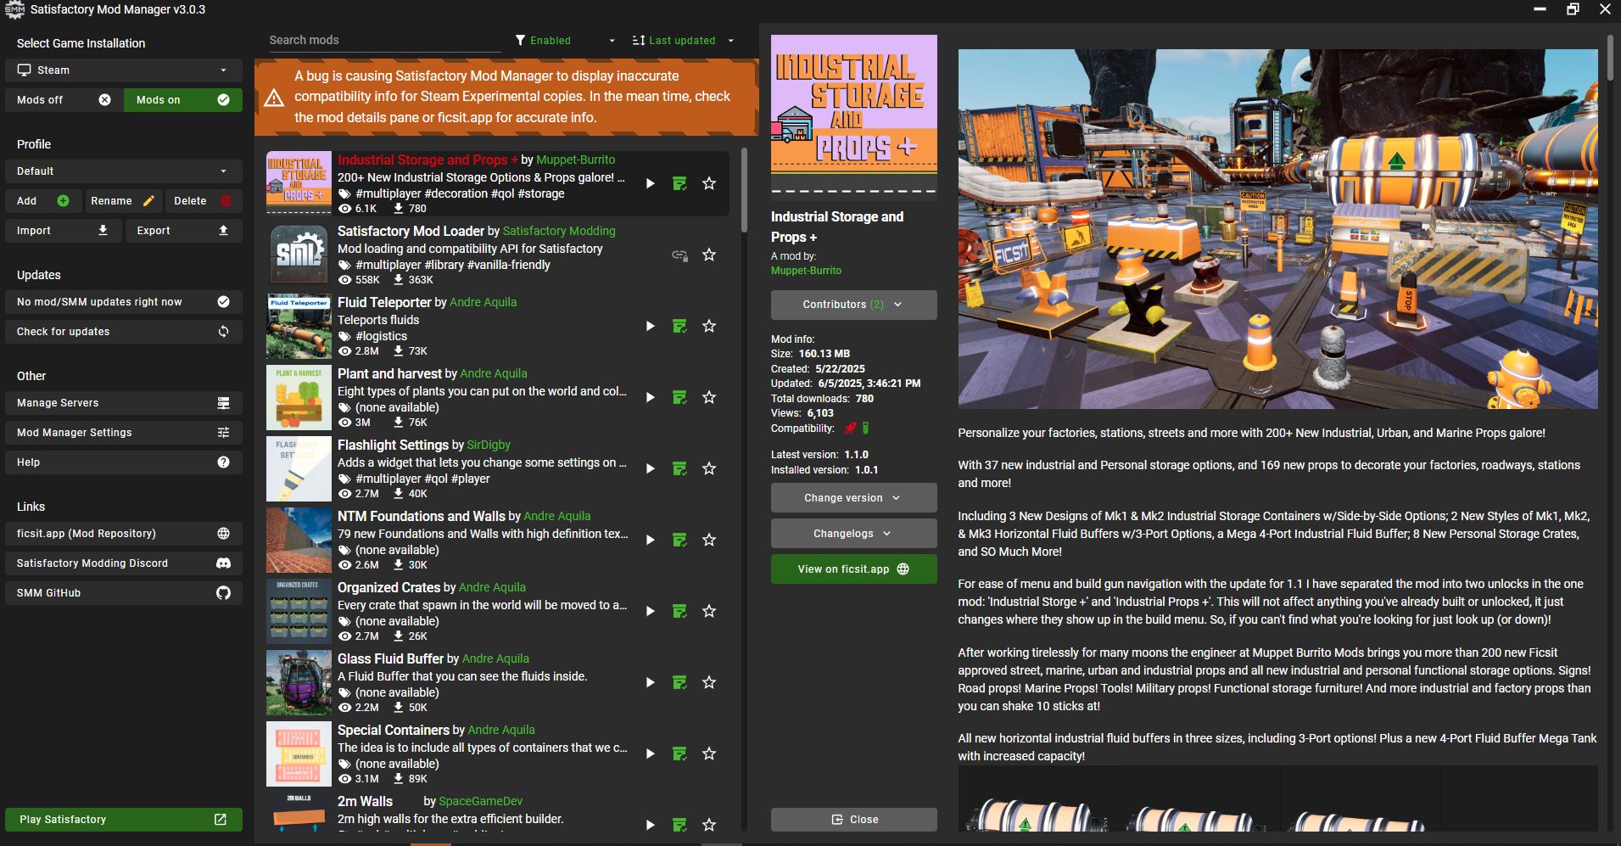Click the Fluid Teleporter thumbnail

[x=299, y=327]
